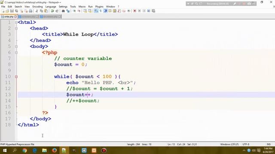The height and width of the screenshot is (154, 275).
Task: Open Find with the binoculars icon
Action: [x=63, y=11]
